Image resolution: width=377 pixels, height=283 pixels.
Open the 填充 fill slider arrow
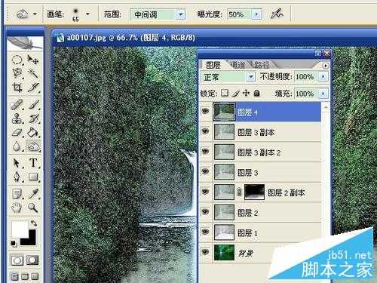(323, 94)
